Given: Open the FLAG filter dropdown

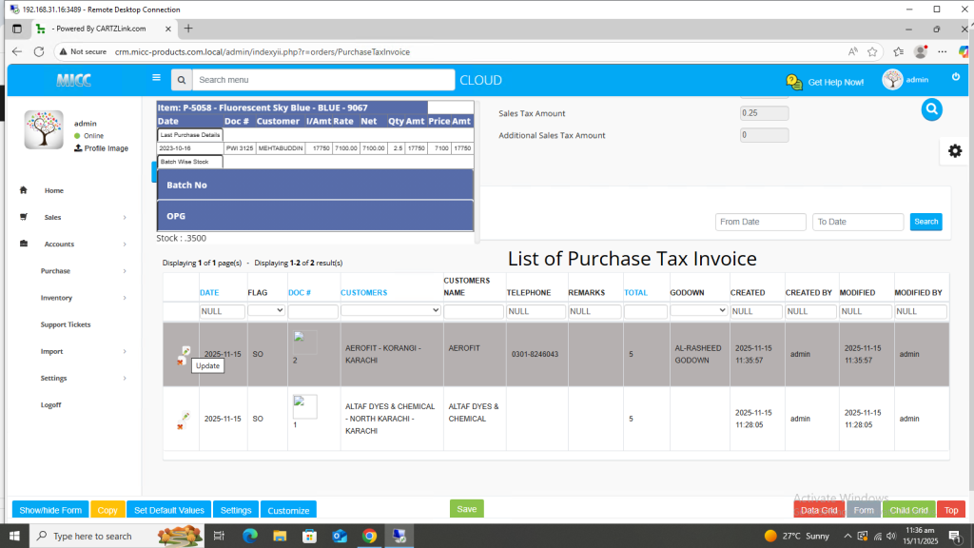Looking at the screenshot, I should pos(266,311).
